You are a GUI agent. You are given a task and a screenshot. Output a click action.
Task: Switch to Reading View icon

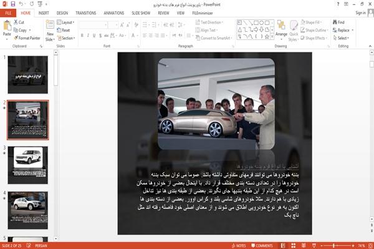(x=304, y=246)
